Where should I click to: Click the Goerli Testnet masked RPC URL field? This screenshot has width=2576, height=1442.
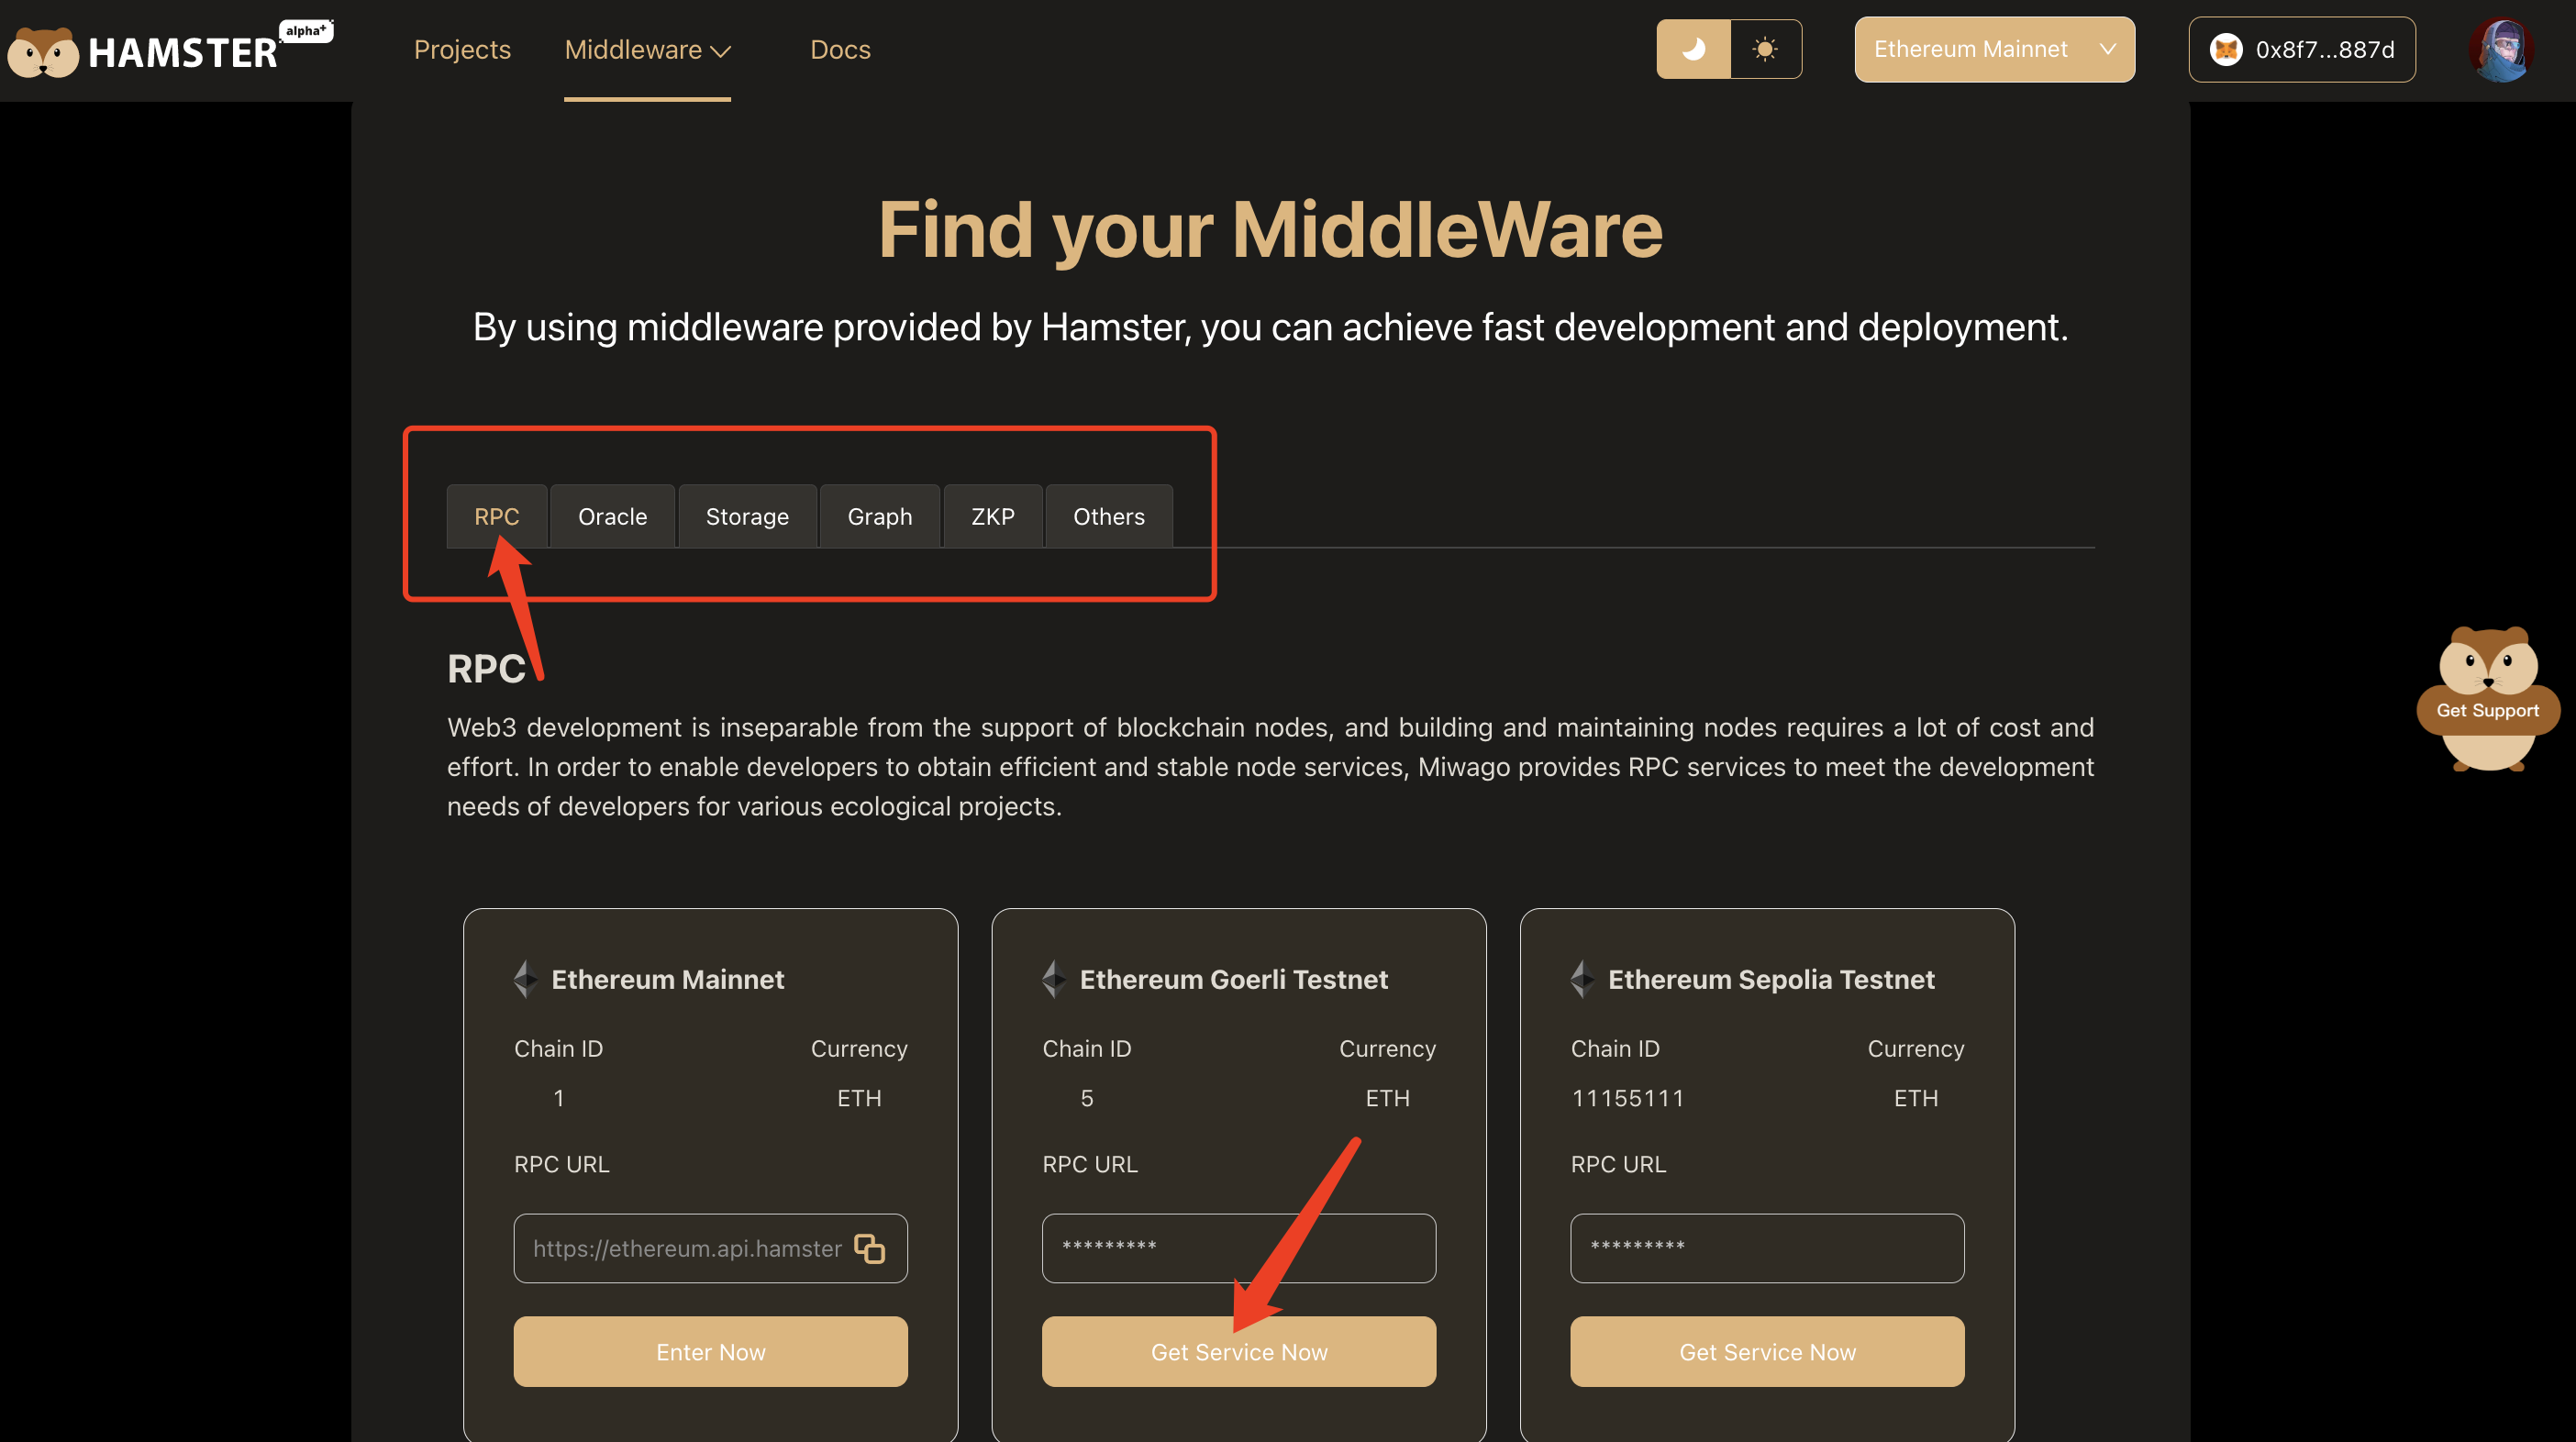coord(1238,1248)
